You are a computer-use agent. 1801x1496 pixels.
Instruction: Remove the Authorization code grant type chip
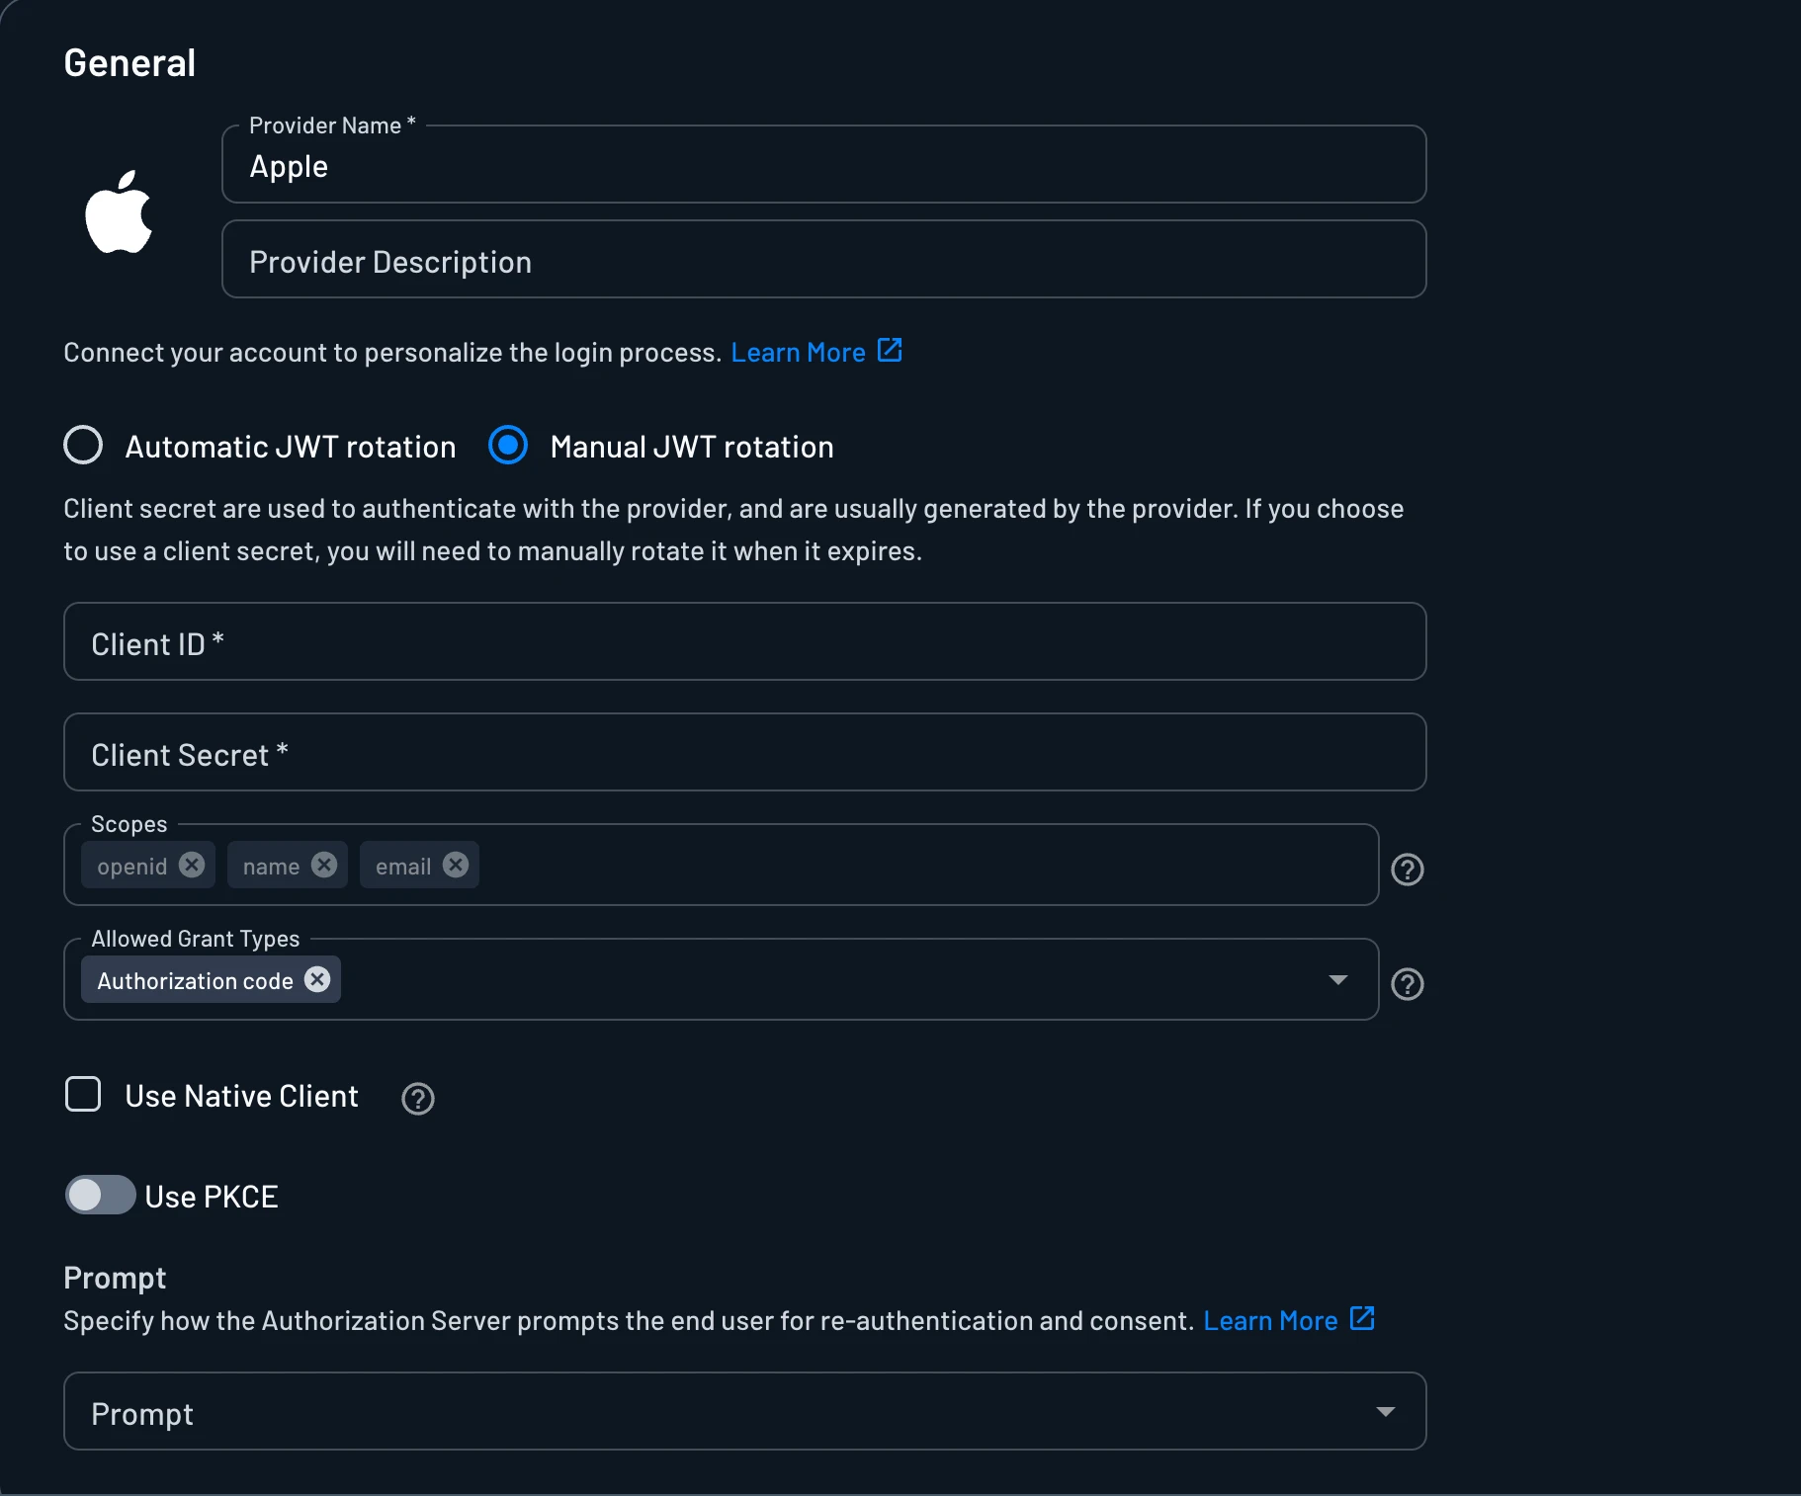(317, 979)
